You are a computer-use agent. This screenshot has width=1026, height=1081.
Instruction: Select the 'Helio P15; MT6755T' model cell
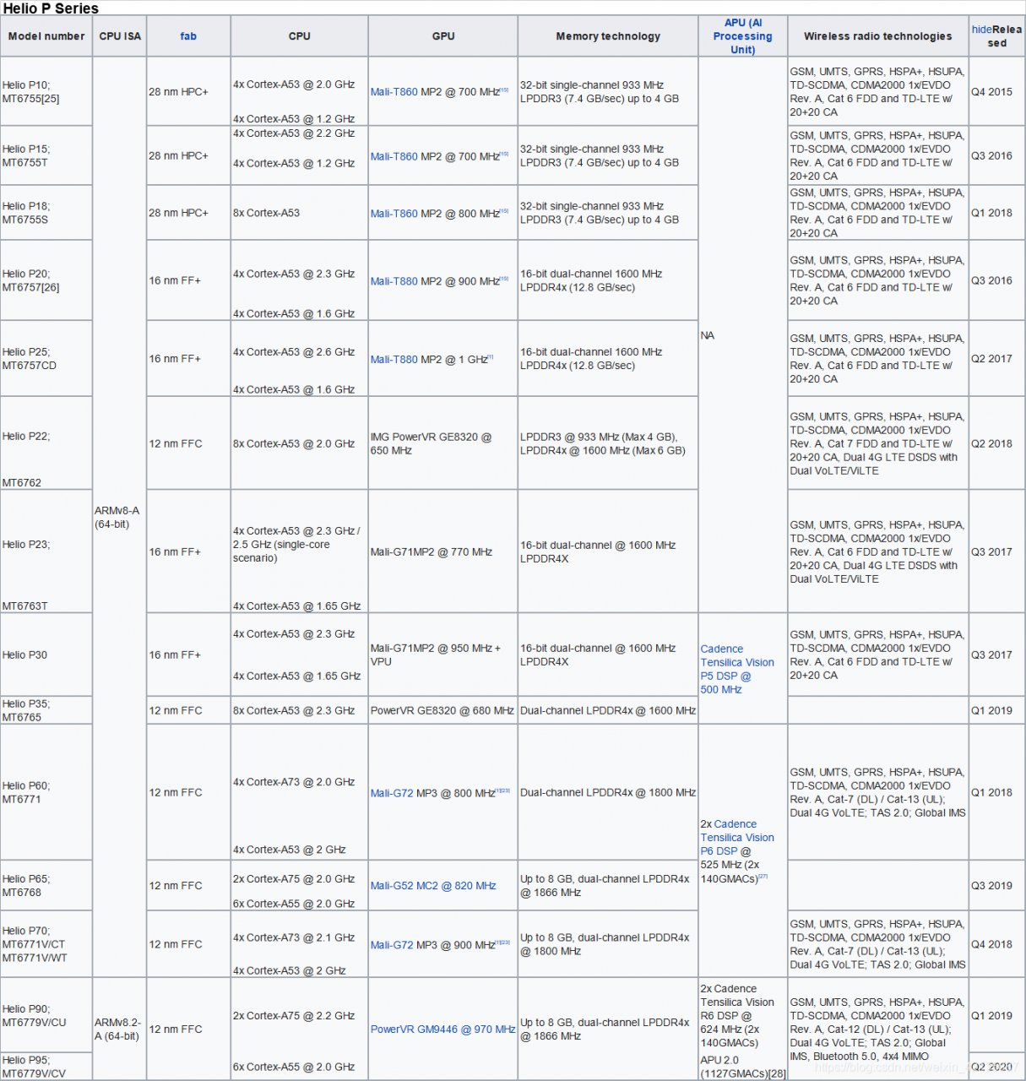[x=46, y=156]
